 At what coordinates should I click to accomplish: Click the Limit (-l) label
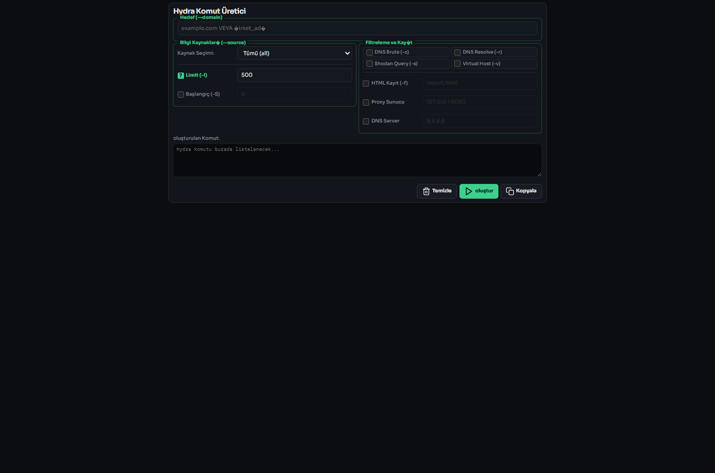click(x=197, y=75)
